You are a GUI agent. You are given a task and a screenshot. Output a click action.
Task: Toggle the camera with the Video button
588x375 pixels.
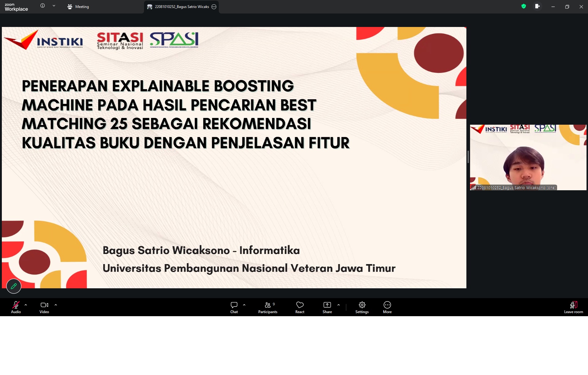[x=44, y=307]
